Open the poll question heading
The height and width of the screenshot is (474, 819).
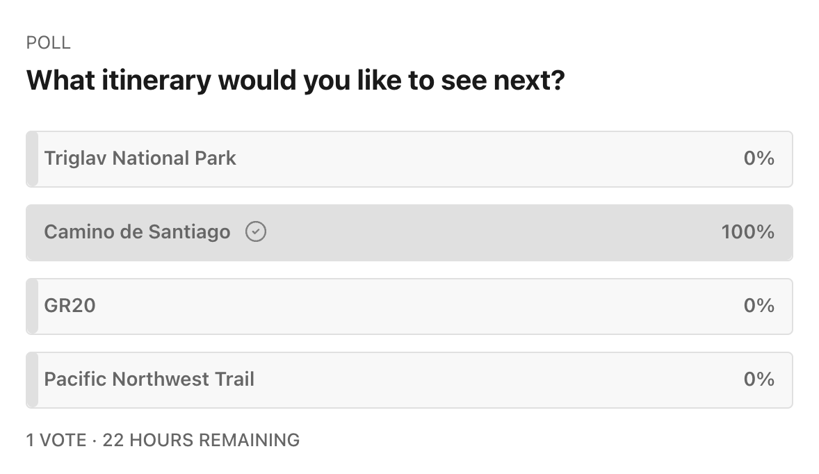[x=297, y=81]
